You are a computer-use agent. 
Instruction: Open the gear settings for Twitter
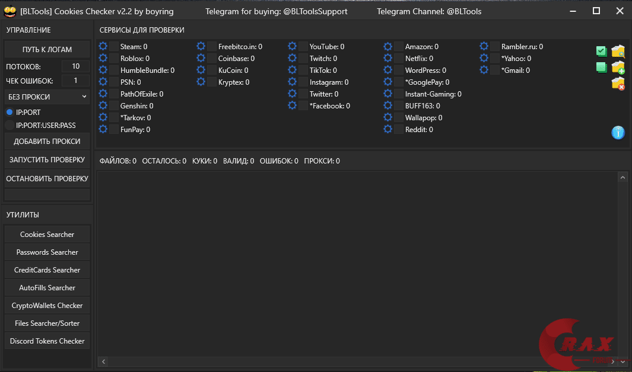[292, 94]
